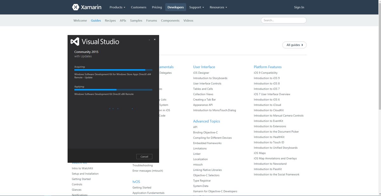Viewport: 381px width, 196px height.
Task: Open the APIs tab
Action: [123, 21]
